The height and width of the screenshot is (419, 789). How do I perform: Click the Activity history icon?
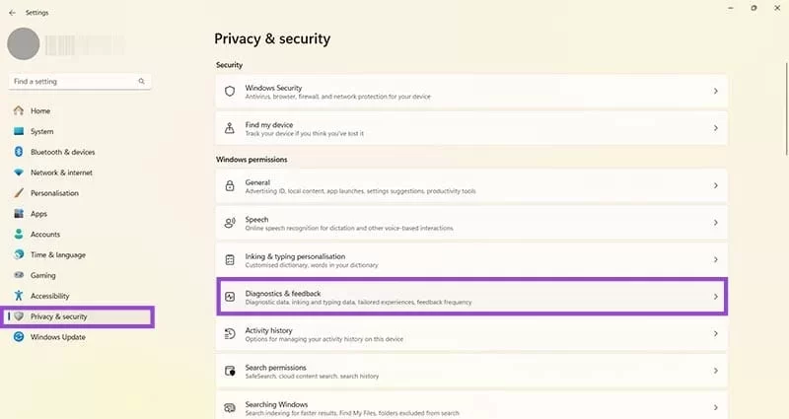pyautogui.click(x=230, y=334)
